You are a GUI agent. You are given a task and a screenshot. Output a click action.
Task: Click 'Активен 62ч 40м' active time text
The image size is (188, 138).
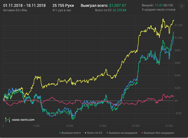pyautogui.click(x=15, y=10)
